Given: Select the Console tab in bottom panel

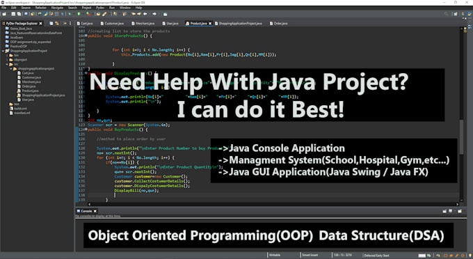Looking at the screenshot, I should pyautogui.click(x=84, y=211).
